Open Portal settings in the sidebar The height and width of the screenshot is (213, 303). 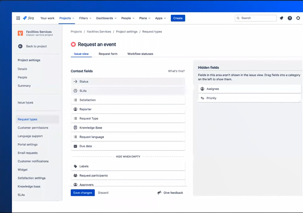click(27, 144)
